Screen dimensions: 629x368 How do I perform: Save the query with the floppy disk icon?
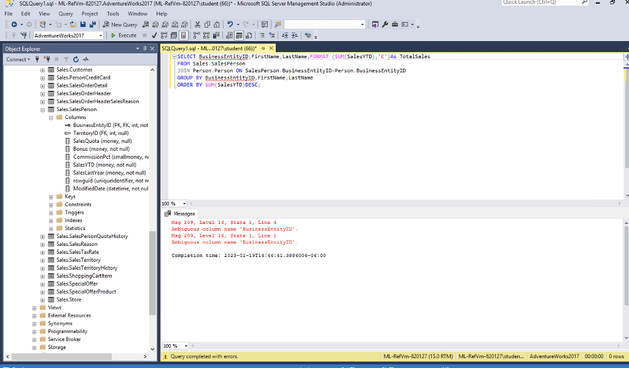[x=82, y=25]
